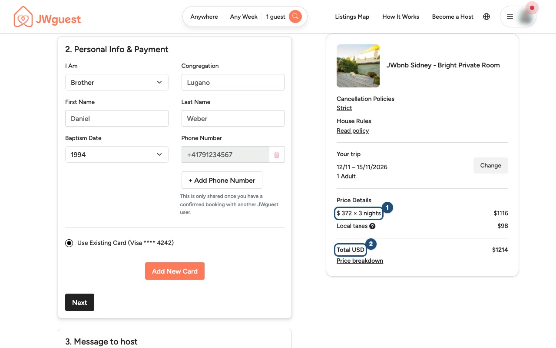The height and width of the screenshot is (348, 556).
Task: Click tour step marker number 1
Action: click(387, 207)
